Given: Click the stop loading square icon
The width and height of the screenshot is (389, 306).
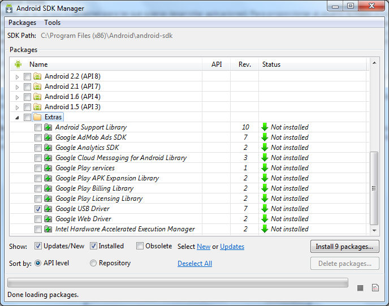Looking at the screenshot, I should coord(360,288).
